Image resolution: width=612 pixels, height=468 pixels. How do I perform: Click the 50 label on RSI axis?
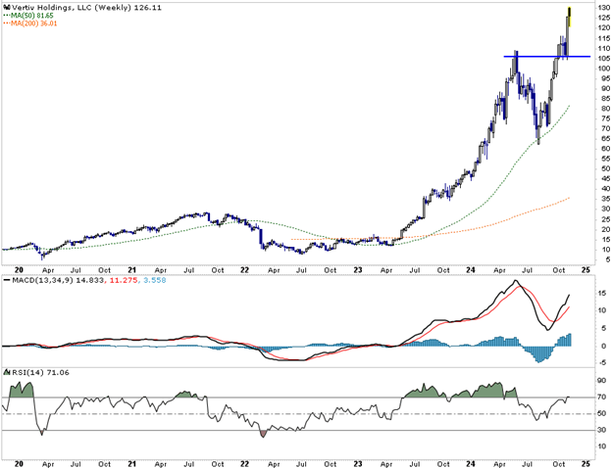[x=603, y=413]
